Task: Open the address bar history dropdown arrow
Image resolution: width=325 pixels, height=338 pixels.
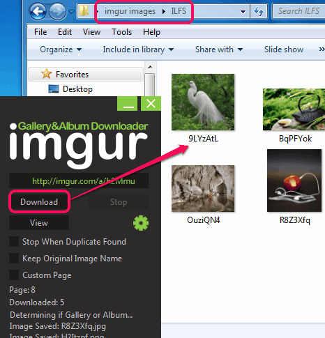Action: point(243,11)
